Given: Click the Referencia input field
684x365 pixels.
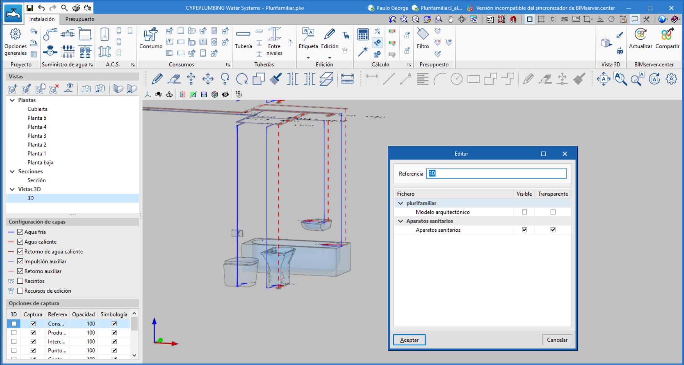Looking at the screenshot, I should pos(496,174).
